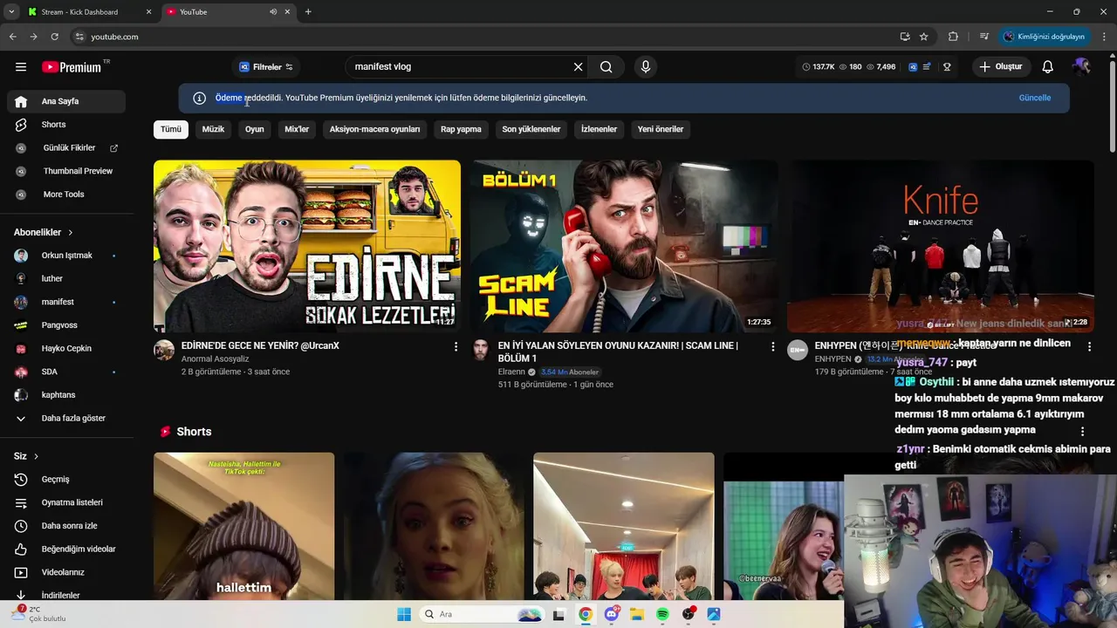
Task: Install app icon in address bar
Action: click(x=905, y=37)
